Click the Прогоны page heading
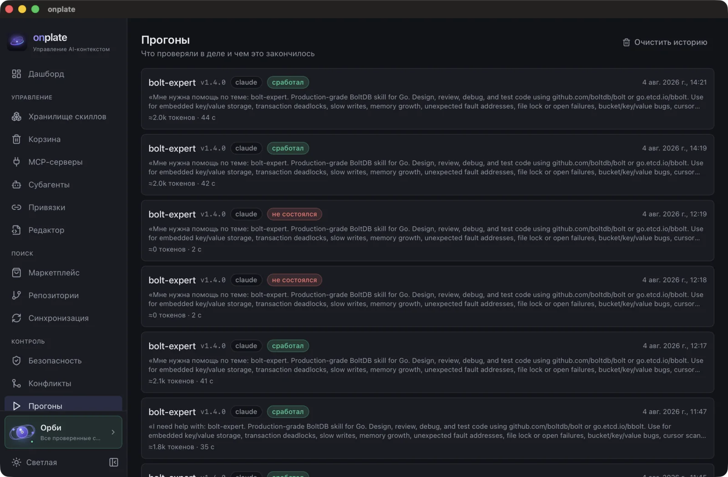Image resolution: width=728 pixels, height=477 pixels. 166,40
